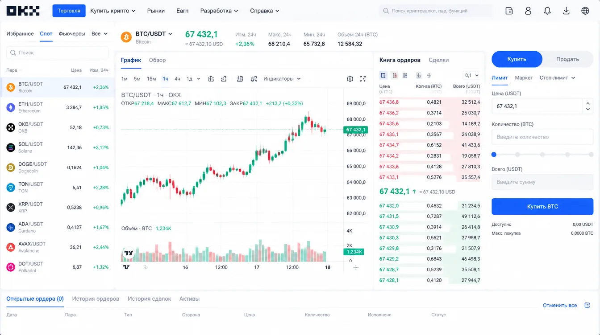This screenshot has width=600, height=335.
Task: Open the Стоп-лимит order type dropdown
Action: coord(557,78)
